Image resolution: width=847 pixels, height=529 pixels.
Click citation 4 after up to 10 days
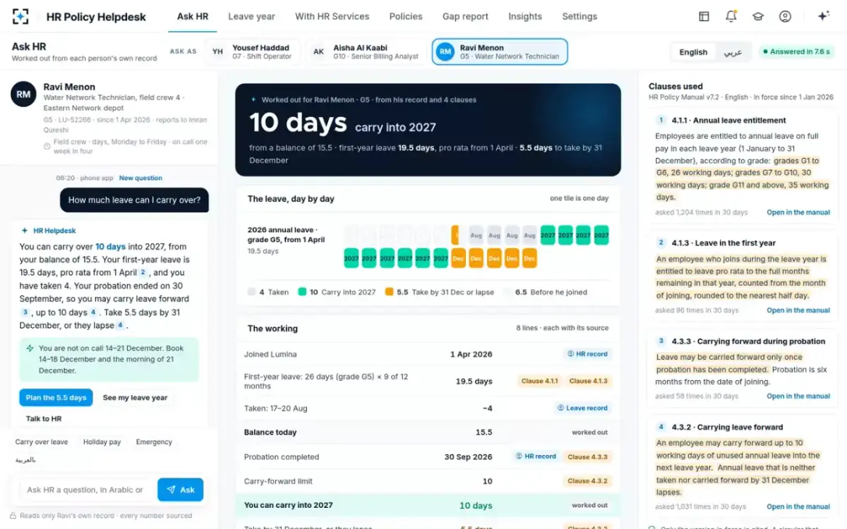(x=93, y=312)
